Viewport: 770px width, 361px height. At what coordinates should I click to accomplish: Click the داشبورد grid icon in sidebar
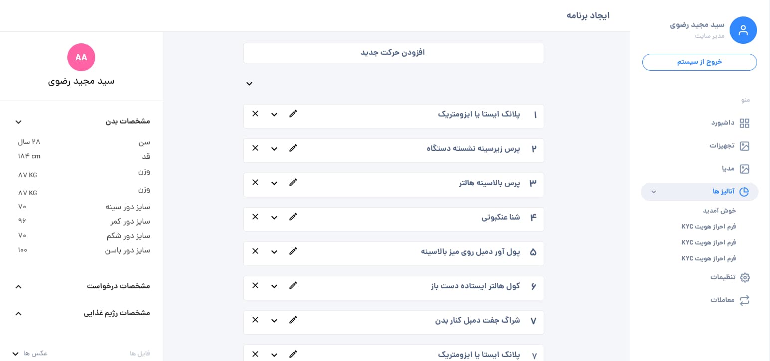point(745,123)
